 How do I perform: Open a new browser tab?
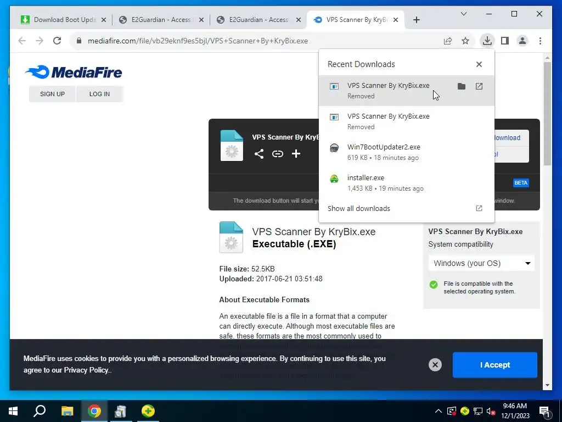(x=416, y=20)
